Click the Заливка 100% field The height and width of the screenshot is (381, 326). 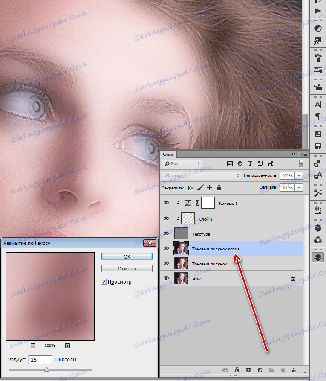[288, 187]
